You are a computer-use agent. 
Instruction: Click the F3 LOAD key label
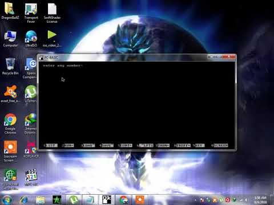(x=87, y=145)
